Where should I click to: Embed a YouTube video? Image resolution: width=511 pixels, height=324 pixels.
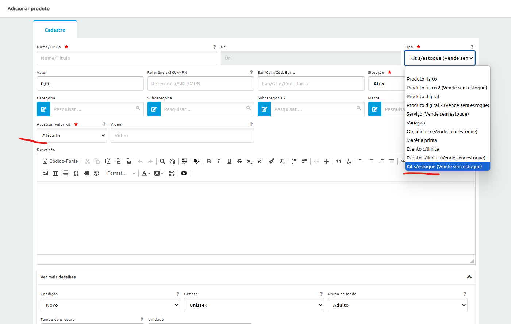tap(184, 173)
